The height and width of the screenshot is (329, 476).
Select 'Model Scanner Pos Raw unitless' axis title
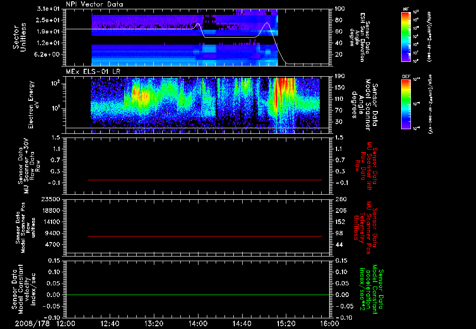25,228
